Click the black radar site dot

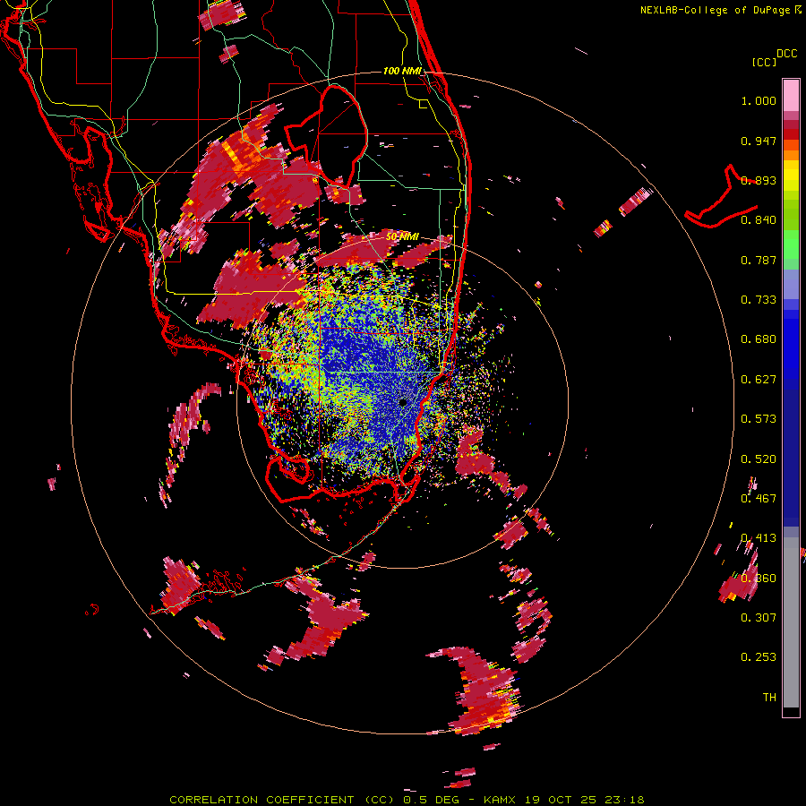403,402
